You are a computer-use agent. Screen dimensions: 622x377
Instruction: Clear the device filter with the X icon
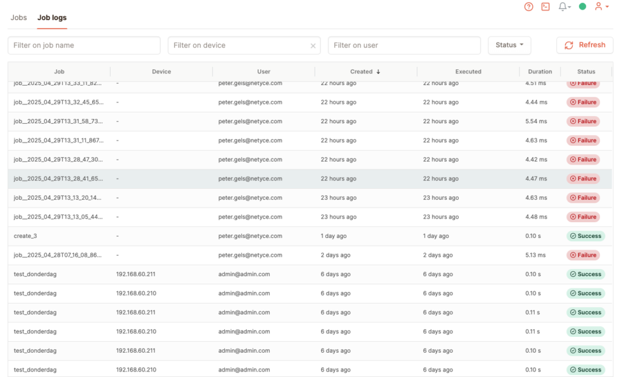313,46
